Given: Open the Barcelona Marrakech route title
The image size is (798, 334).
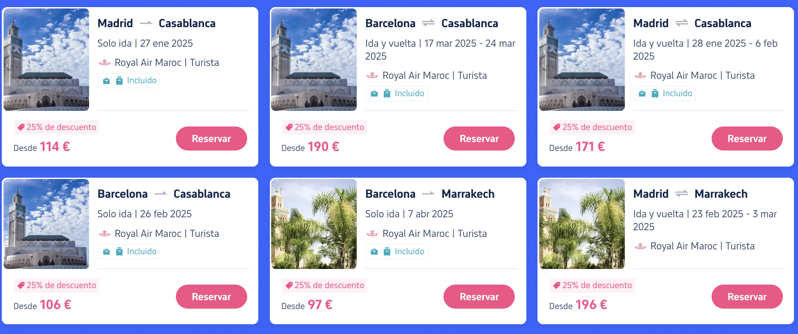Looking at the screenshot, I should (430, 194).
